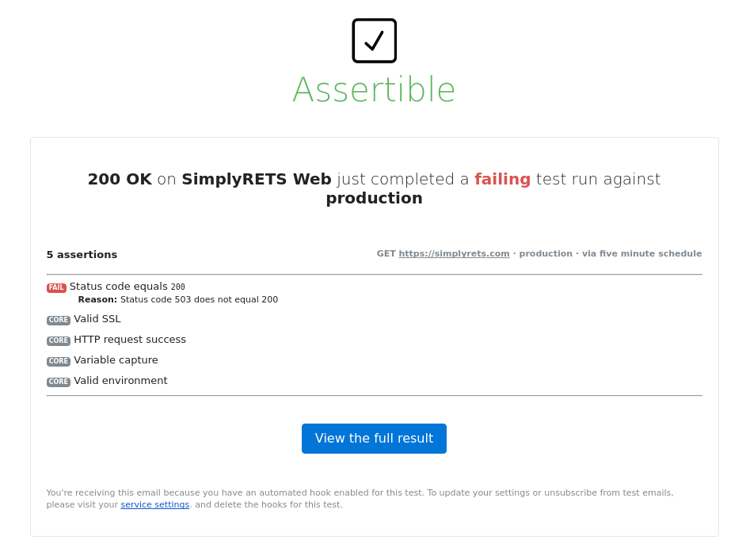The image size is (750, 555).
Task: Click the HTTP request success assertion label
Action: (x=130, y=340)
